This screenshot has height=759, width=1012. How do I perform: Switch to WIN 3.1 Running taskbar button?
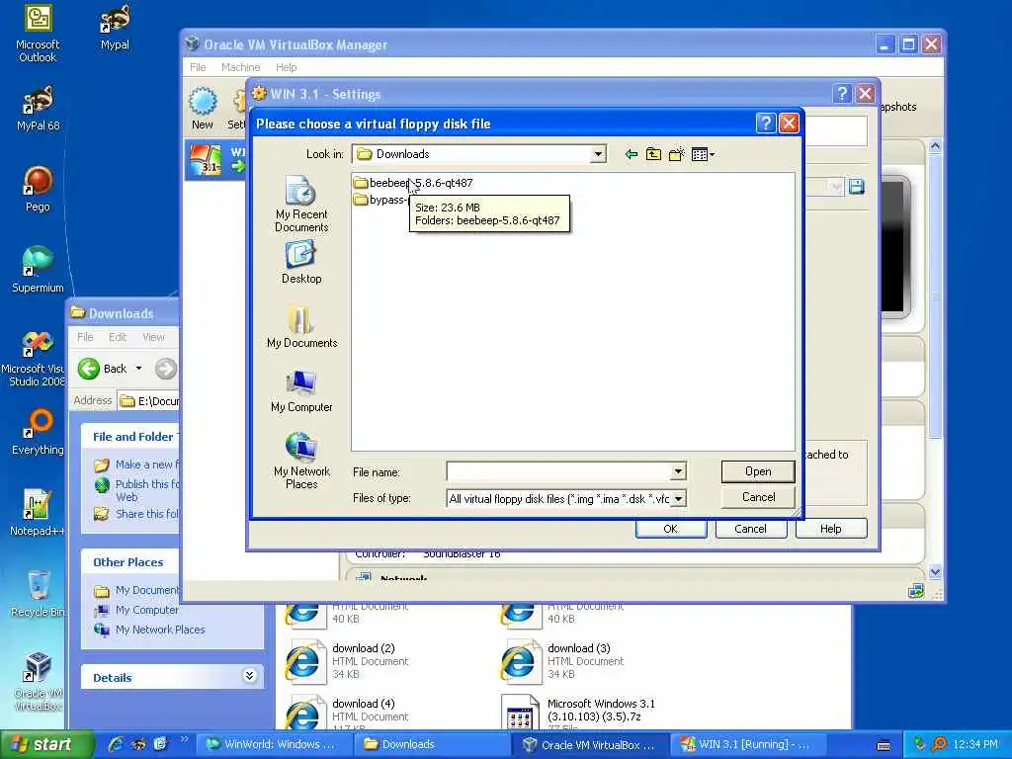(747, 745)
